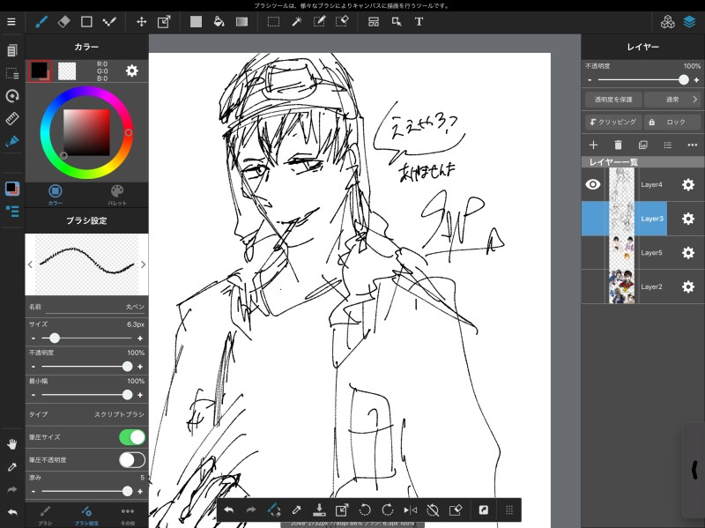
Task: Duplicate layer button
Action: (643, 145)
